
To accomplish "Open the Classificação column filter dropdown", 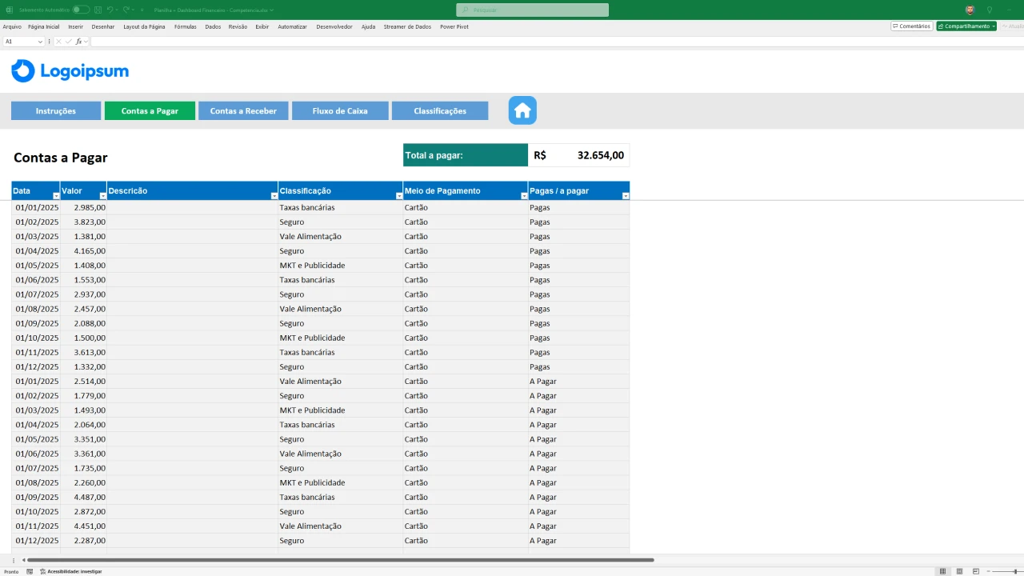I will coord(398,196).
